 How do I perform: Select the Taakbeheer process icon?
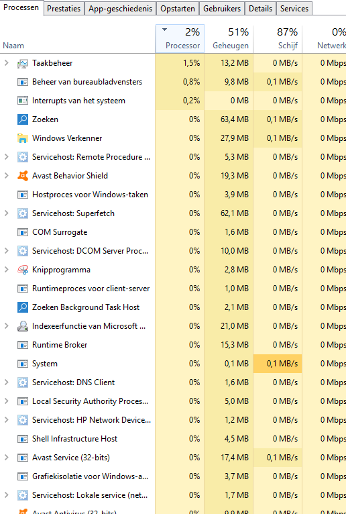coord(23,63)
